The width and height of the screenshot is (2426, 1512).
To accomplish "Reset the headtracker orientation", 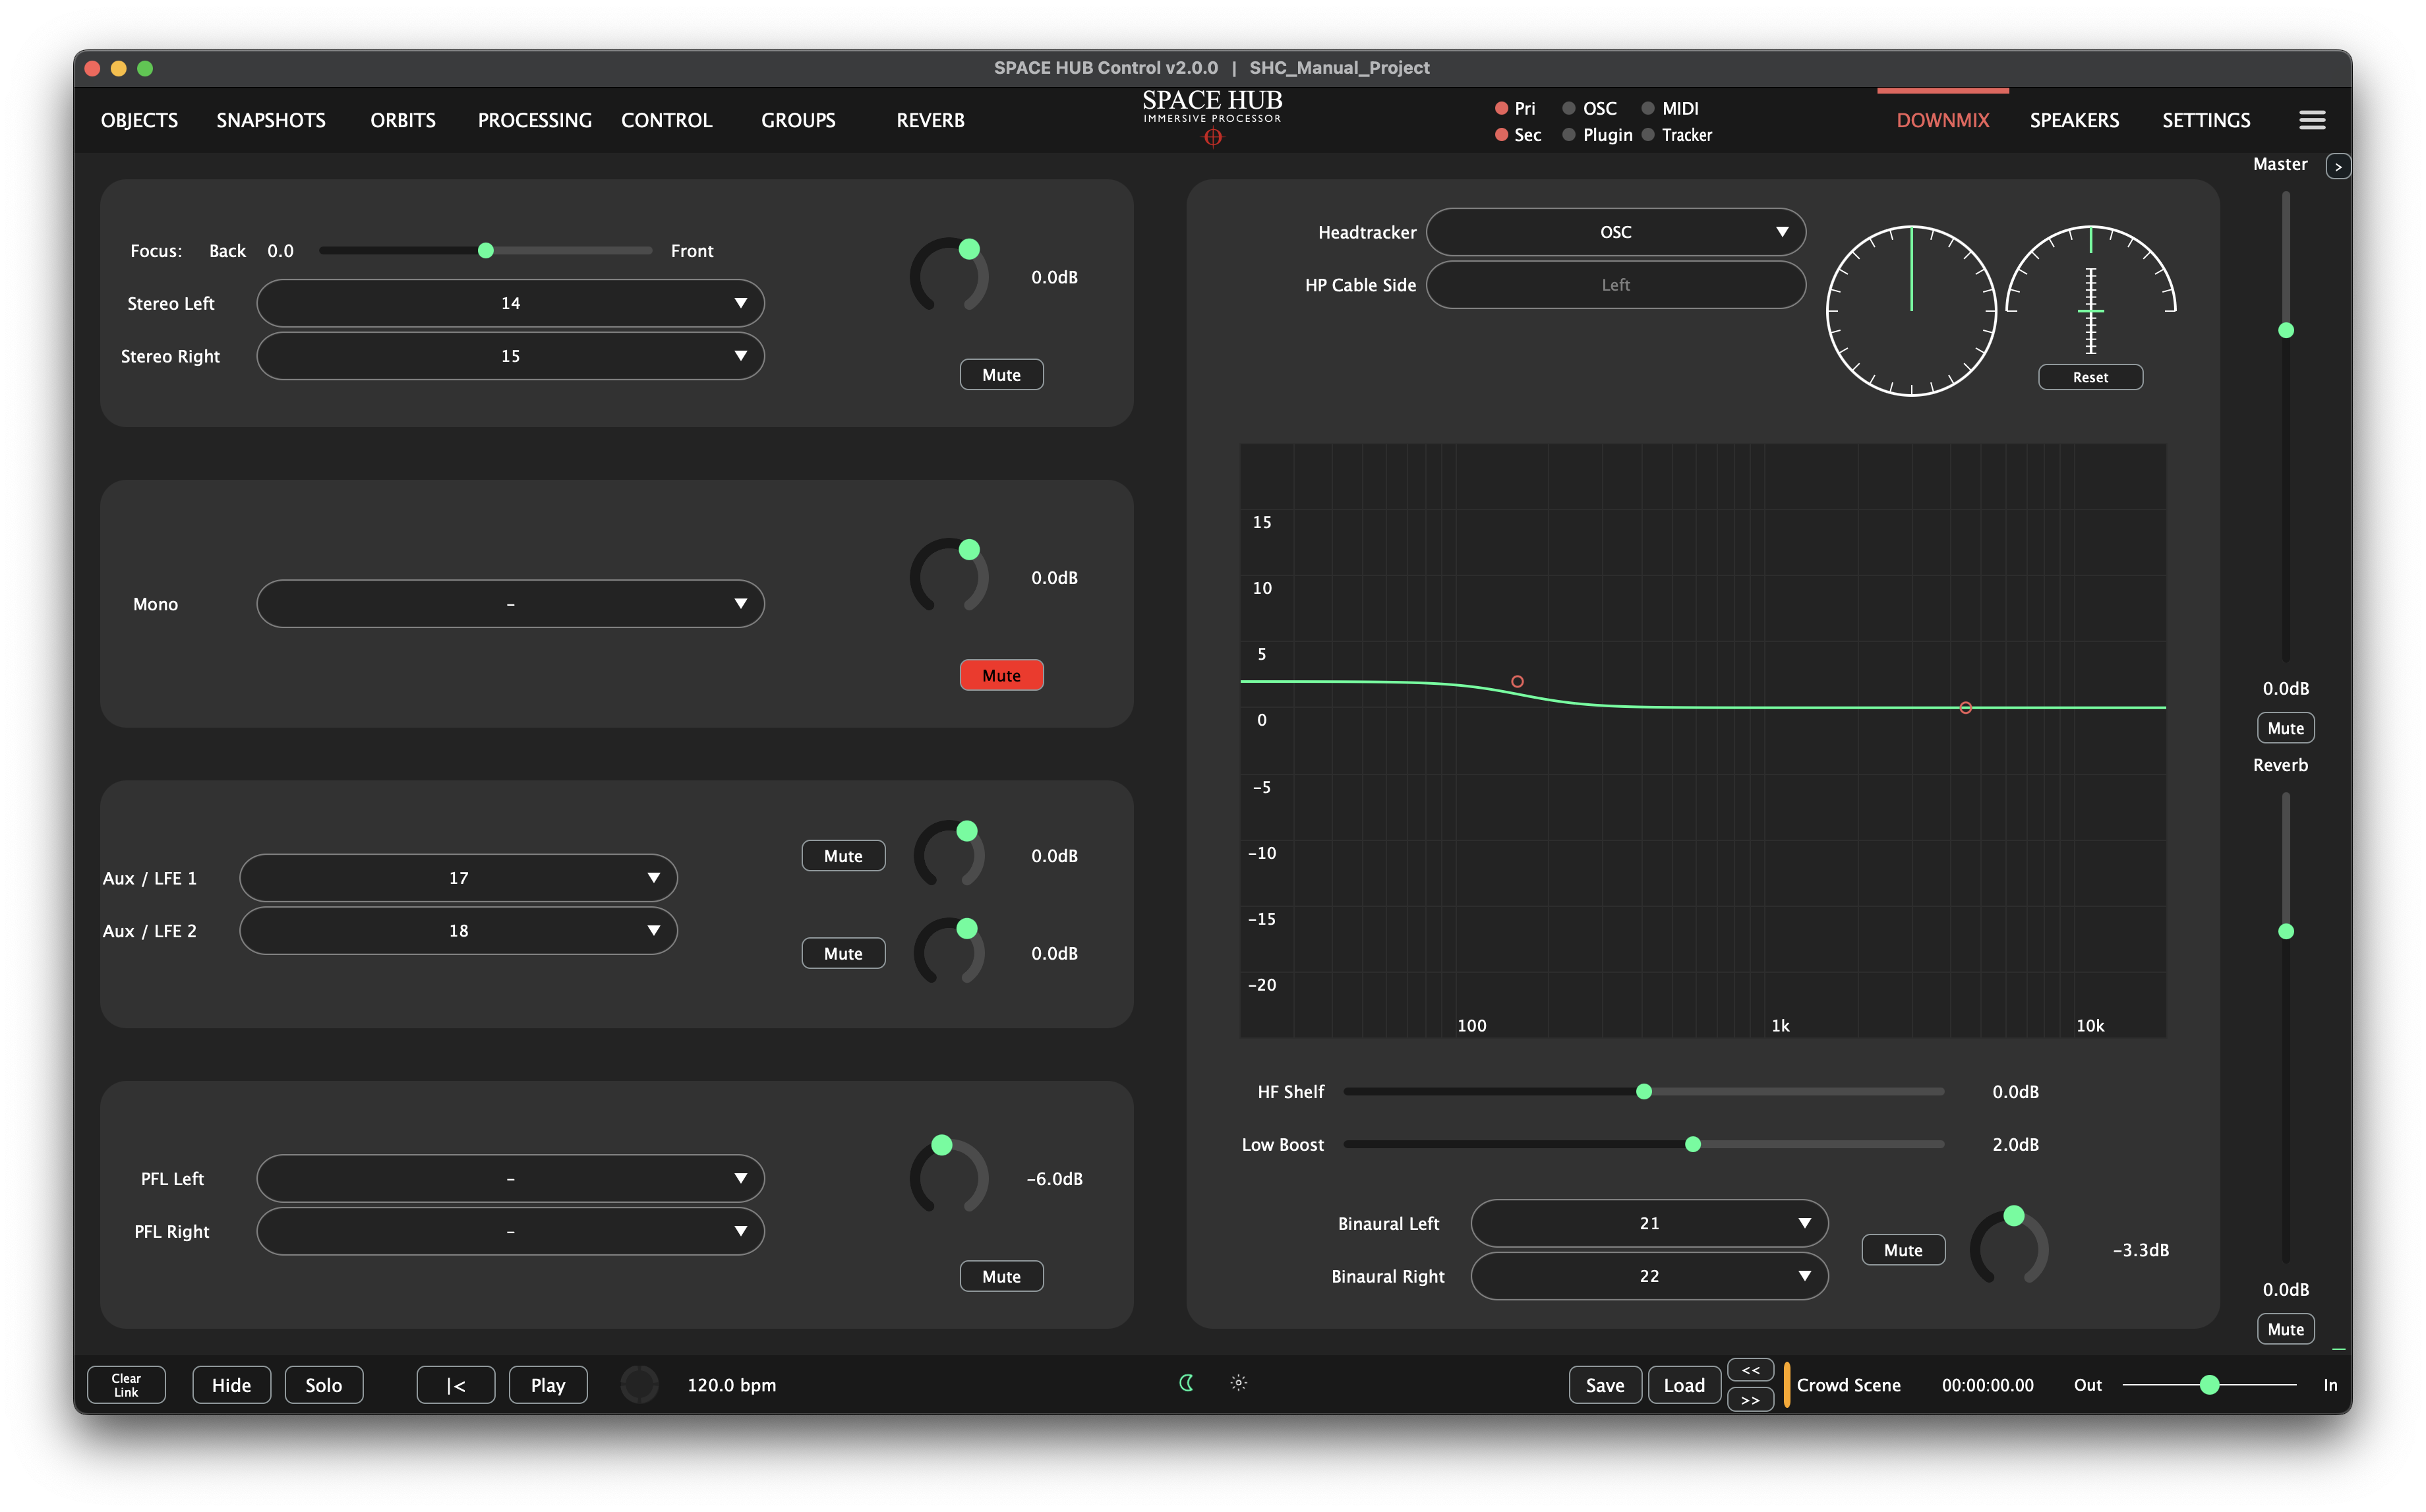I will (x=2090, y=377).
